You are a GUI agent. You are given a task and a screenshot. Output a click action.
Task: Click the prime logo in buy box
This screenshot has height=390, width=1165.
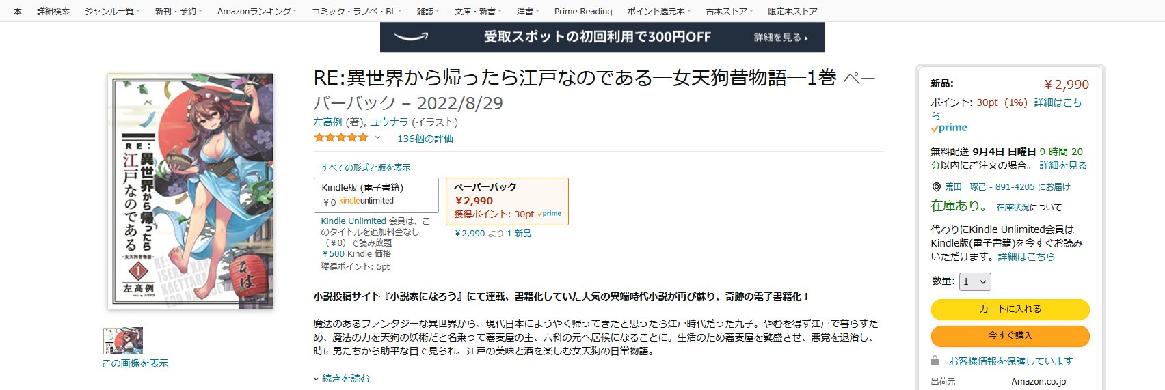949,128
